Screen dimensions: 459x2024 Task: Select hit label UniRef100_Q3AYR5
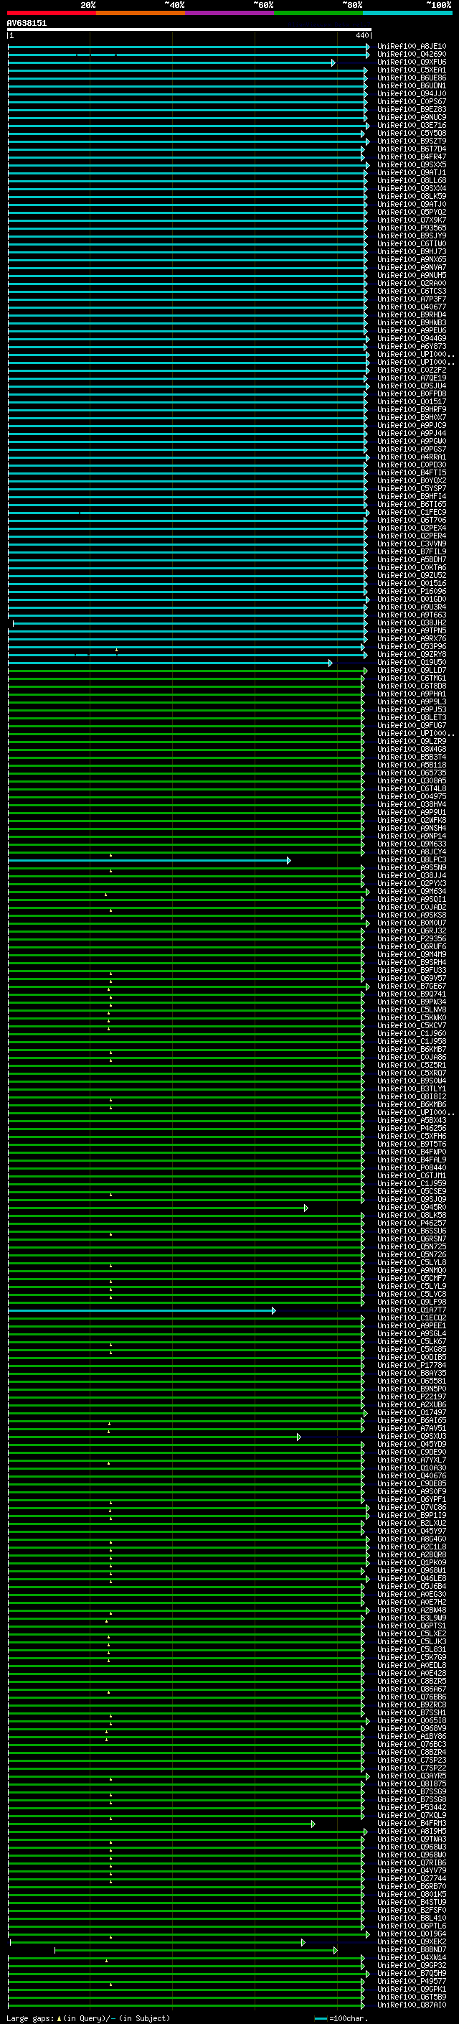[412, 1776]
